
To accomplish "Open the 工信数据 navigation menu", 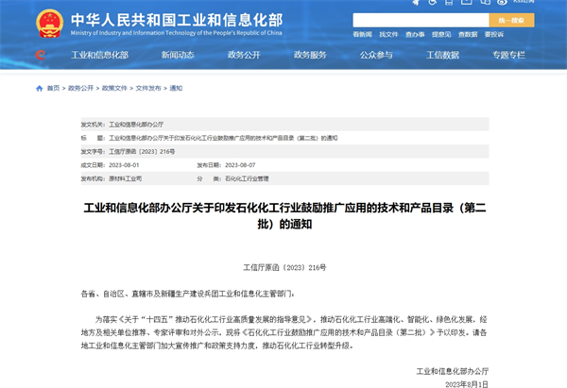I will click(442, 55).
